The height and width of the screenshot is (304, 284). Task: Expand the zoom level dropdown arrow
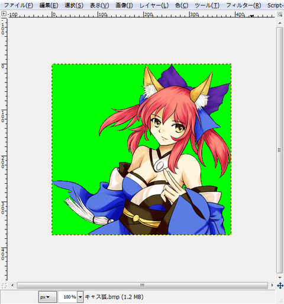[80, 297]
